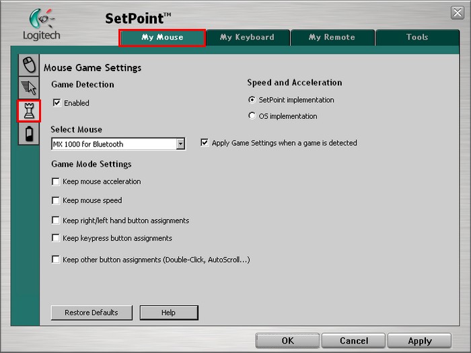Click the Logitech logo
Screen dimensions: 471x353
click(x=42, y=25)
